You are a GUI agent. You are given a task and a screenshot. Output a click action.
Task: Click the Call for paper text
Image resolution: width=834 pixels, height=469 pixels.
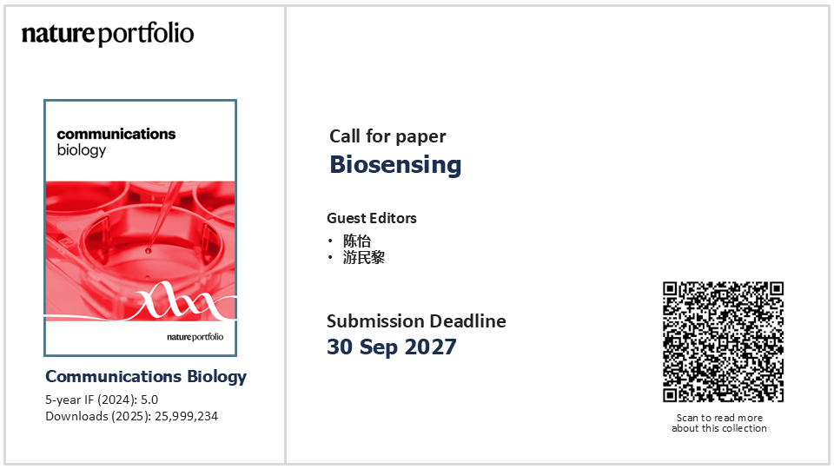[x=387, y=136]
